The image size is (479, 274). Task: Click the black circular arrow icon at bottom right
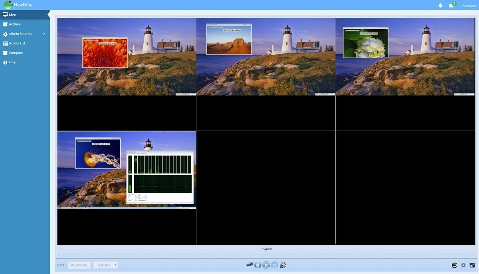click(x=455, y=265)
